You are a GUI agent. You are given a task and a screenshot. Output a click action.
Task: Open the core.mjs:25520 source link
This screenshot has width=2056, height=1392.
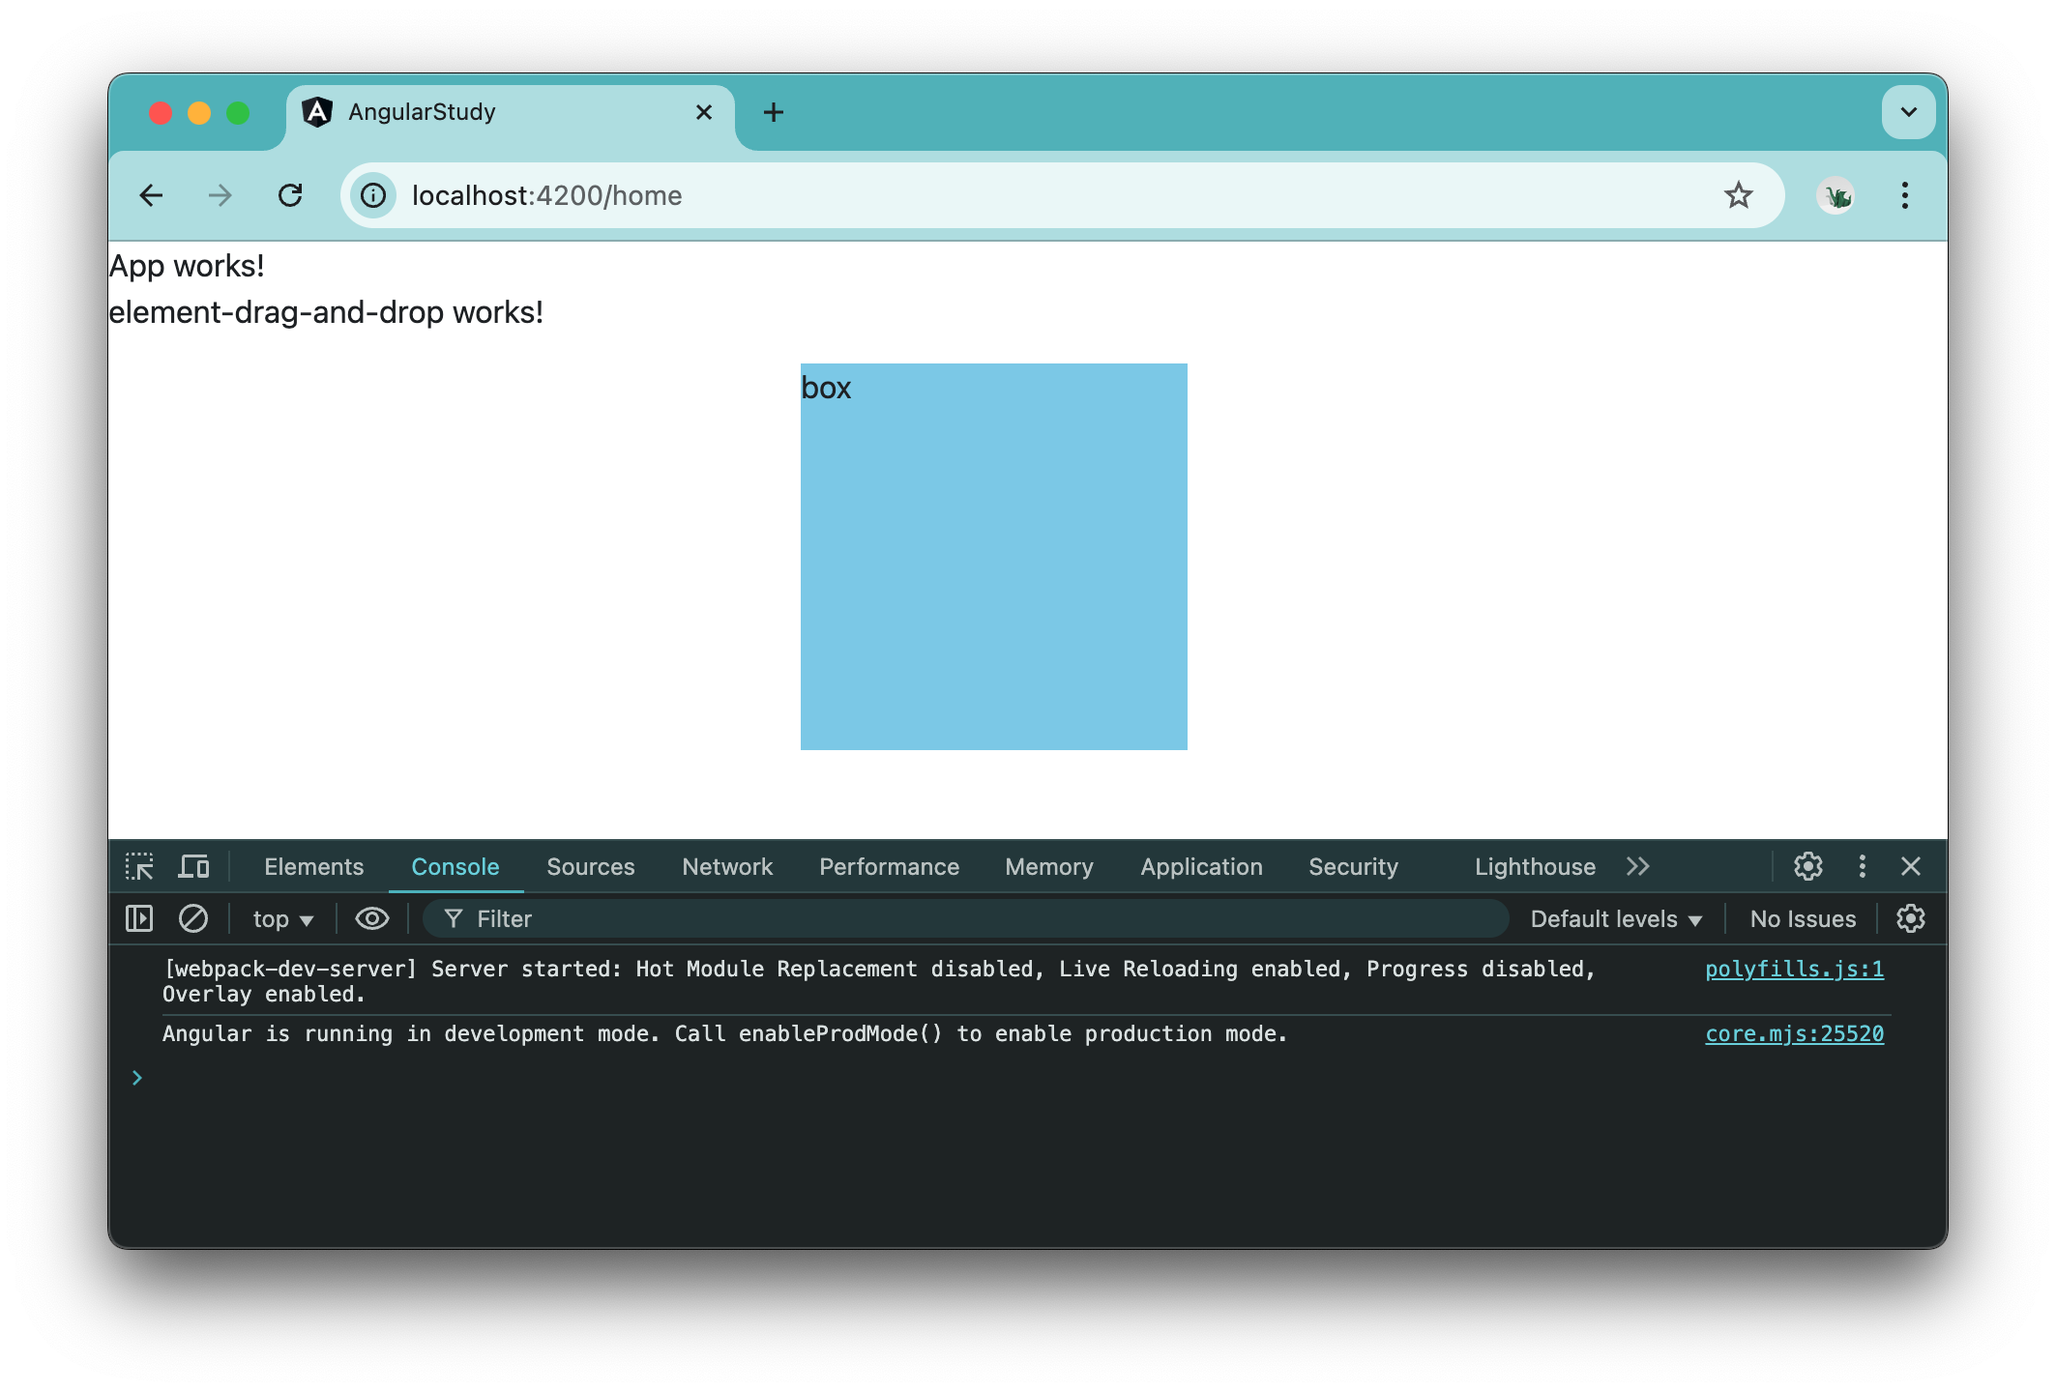tap(1795, 1033)
